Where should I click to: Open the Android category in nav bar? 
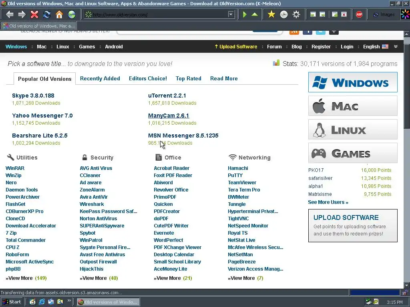coord(114,46)
